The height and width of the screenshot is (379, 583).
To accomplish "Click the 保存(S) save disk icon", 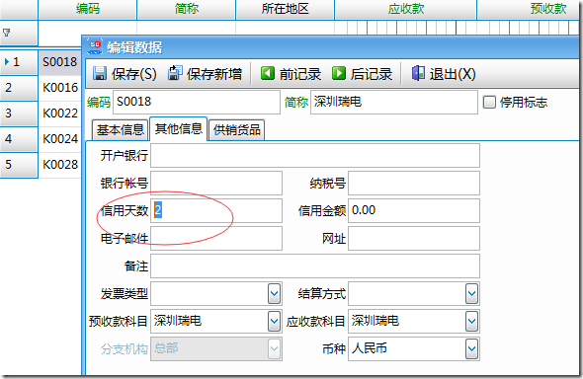I will point(99,73).
